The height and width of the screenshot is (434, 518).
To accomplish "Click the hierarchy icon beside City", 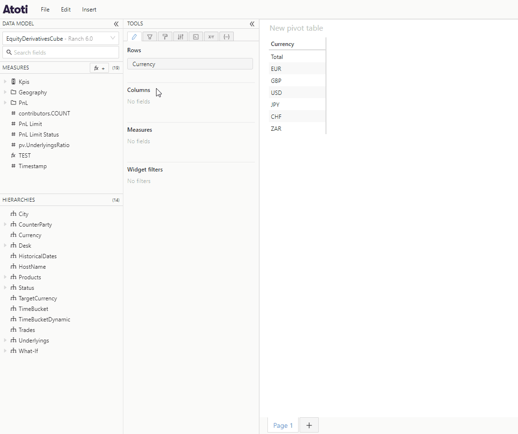I will point(13,214).
